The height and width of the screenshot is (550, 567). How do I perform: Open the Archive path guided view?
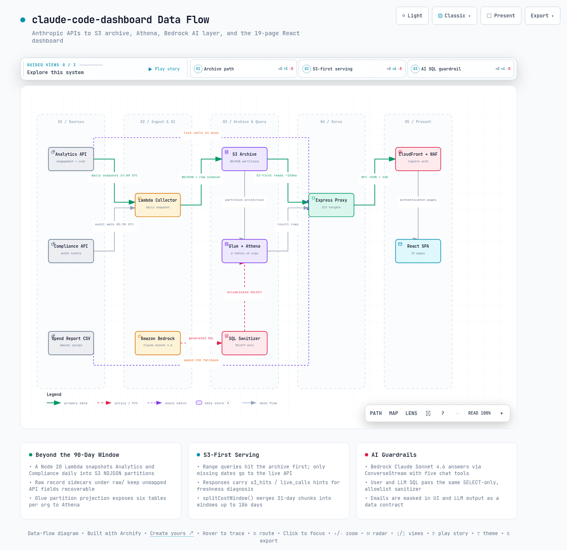coord(244,69)
